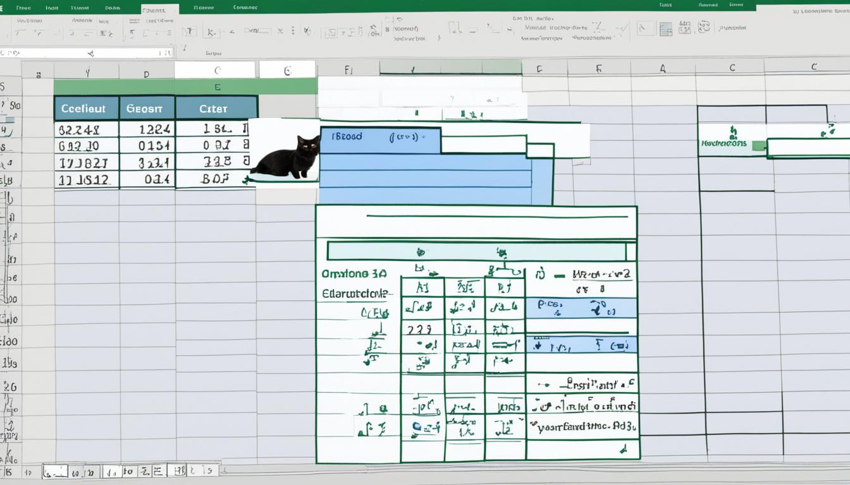This screenshot has height=485, width=850.
Task: Click the tiny sheet icon on the bottom status bar
Action: pyautogui.click(x=54, y=472)
